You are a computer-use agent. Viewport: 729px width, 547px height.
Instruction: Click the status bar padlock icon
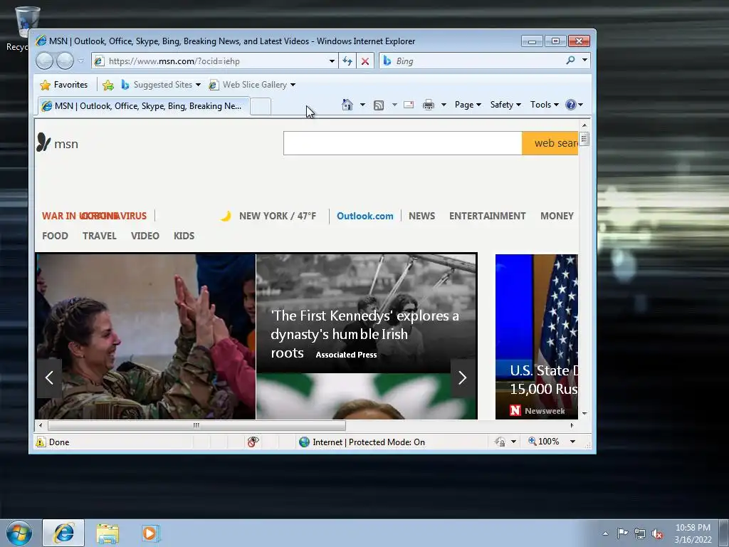[500, 442]
